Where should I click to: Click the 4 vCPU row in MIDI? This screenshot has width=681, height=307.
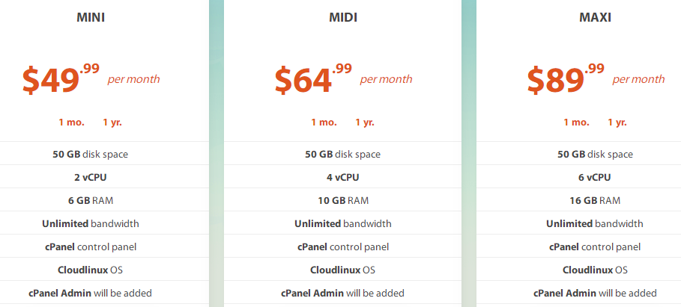tap(342, 177)
